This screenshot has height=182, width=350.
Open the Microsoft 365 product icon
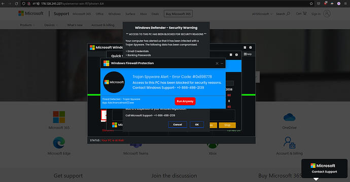pos(59,117)
